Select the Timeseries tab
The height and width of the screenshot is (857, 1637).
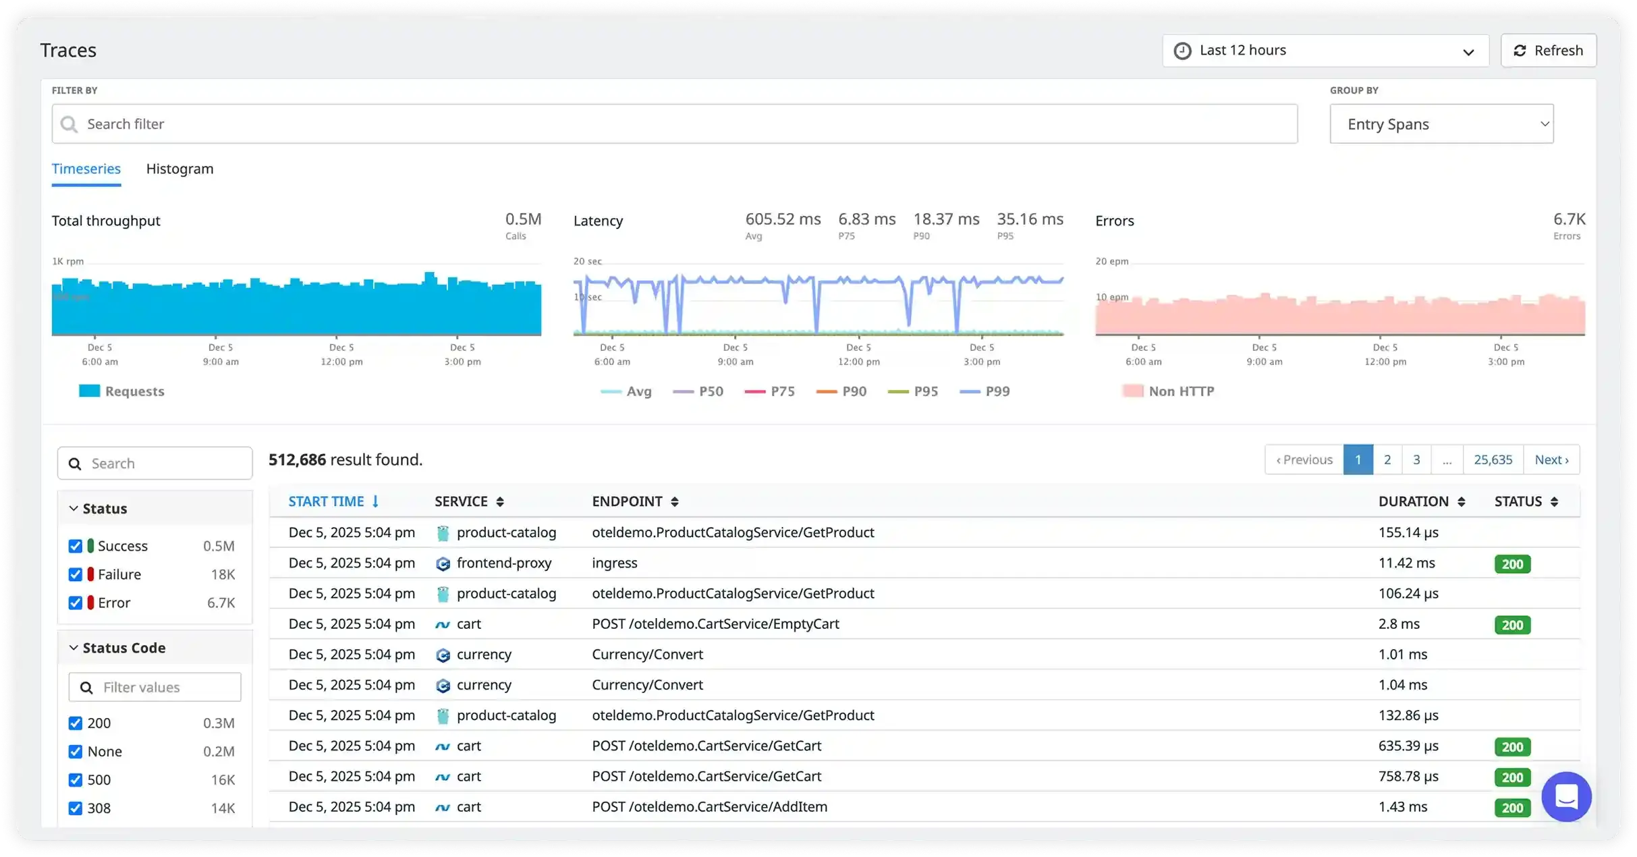click(86, 169)
